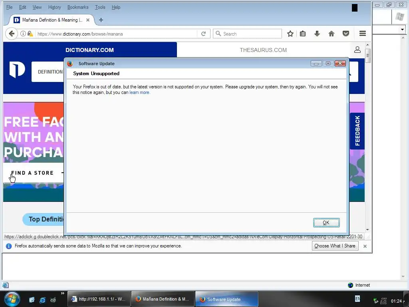409x307 pixels.
Task: Click the IE status bar page icon
Action: [6, 285]
